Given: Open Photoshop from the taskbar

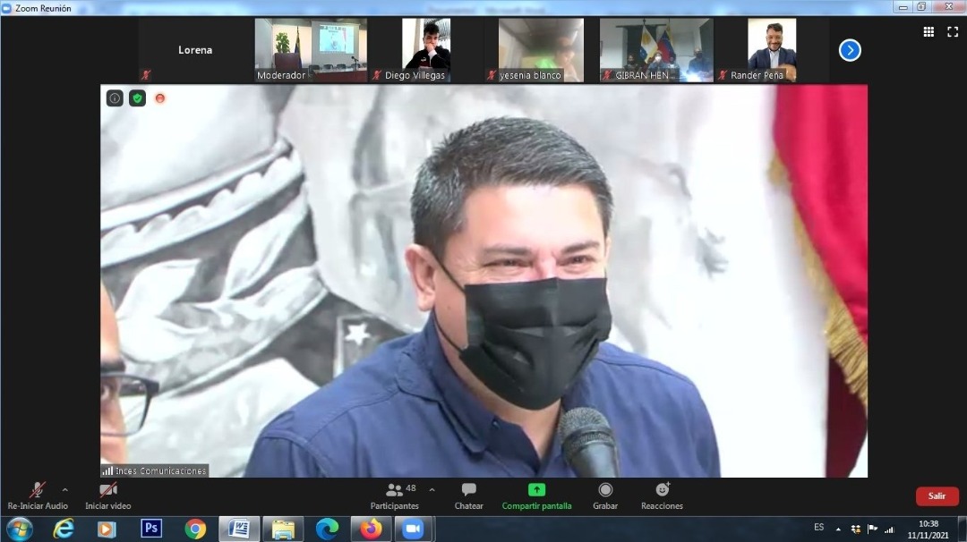Looking at the screenshot, I should click(151, 529).
